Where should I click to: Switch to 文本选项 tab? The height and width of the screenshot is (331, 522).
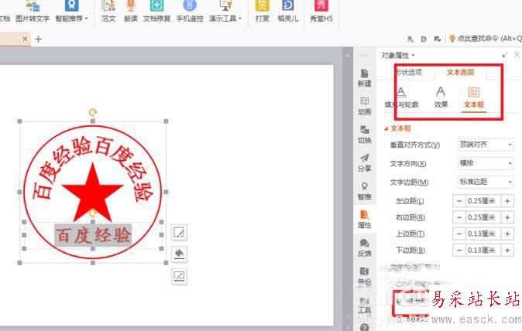tap(460, 72)
